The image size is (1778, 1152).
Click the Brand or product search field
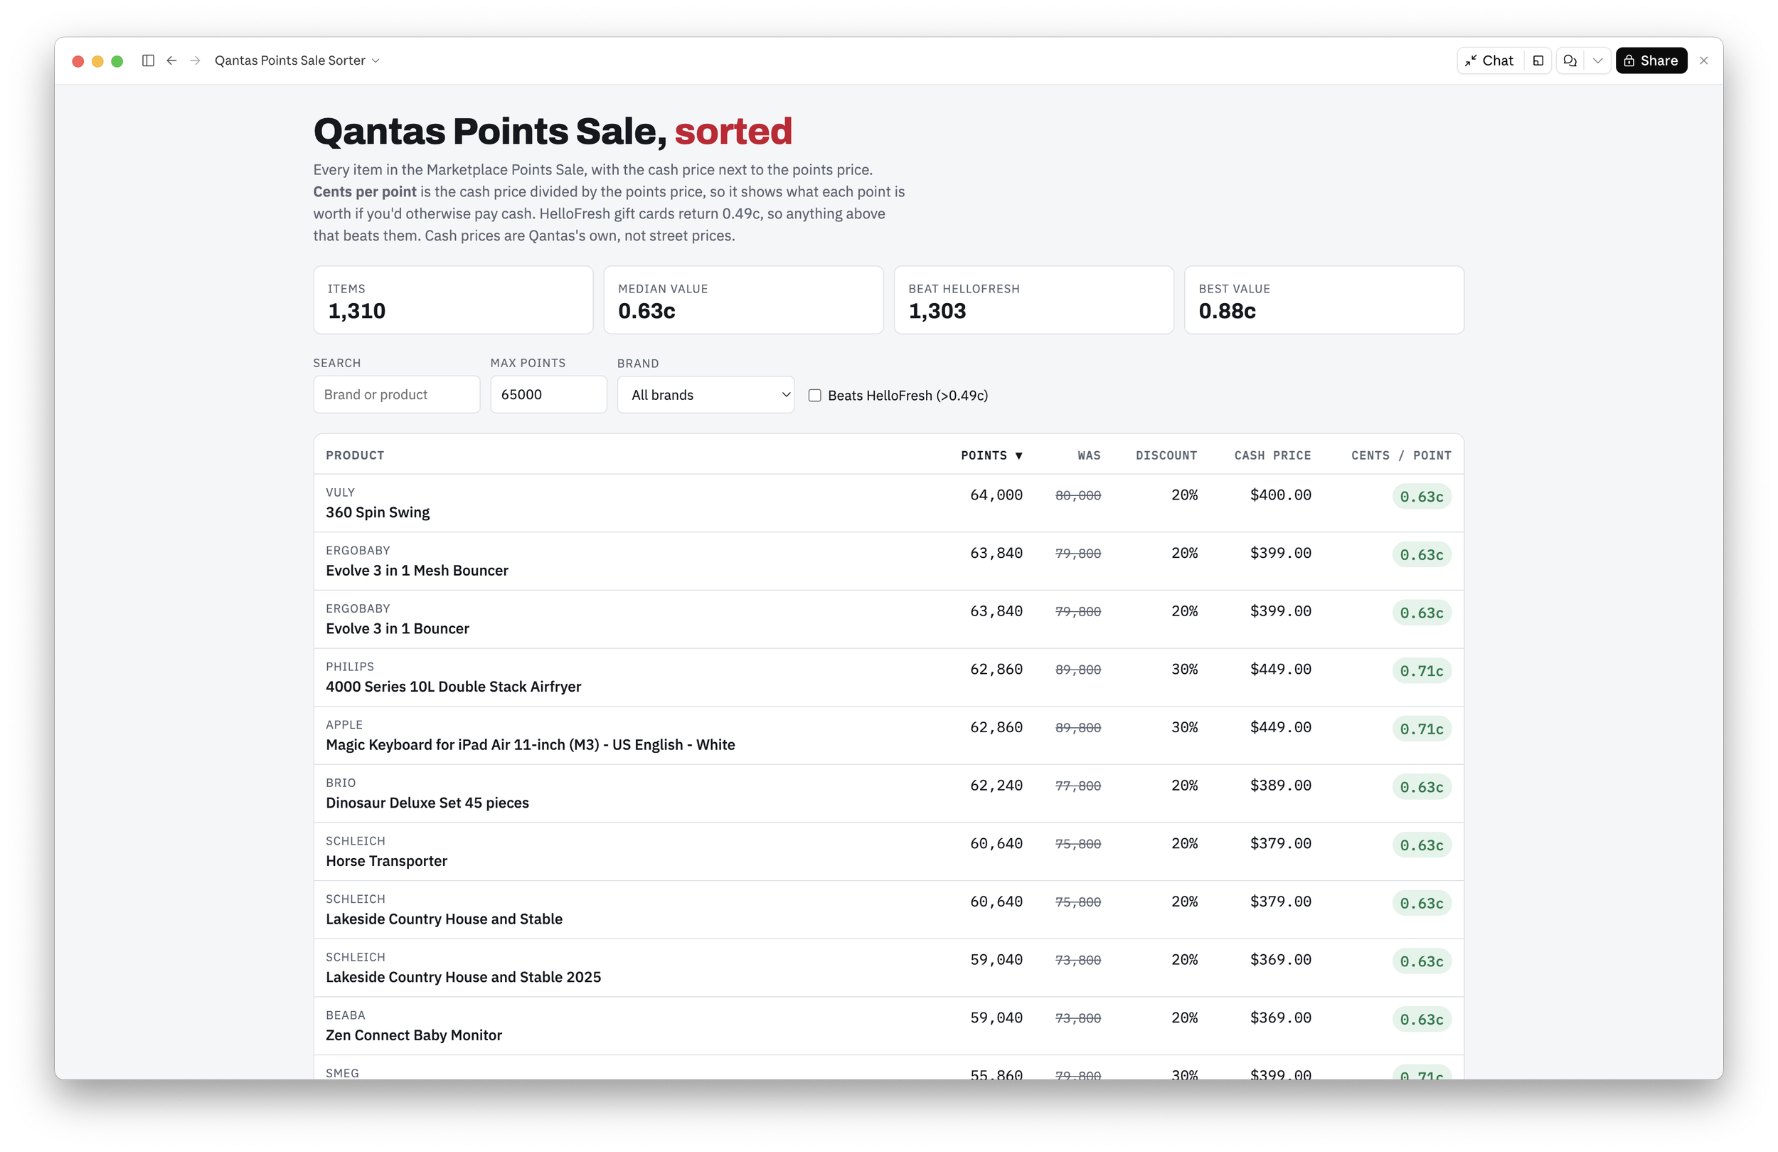tap(397, 394)
